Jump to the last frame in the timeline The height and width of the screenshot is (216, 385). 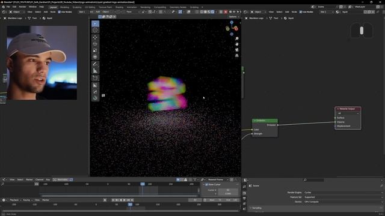[132, 200]
